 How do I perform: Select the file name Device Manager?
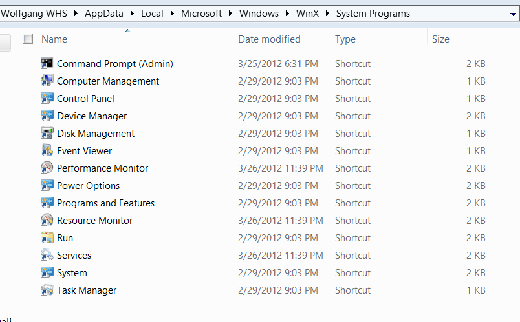point(92,116)
